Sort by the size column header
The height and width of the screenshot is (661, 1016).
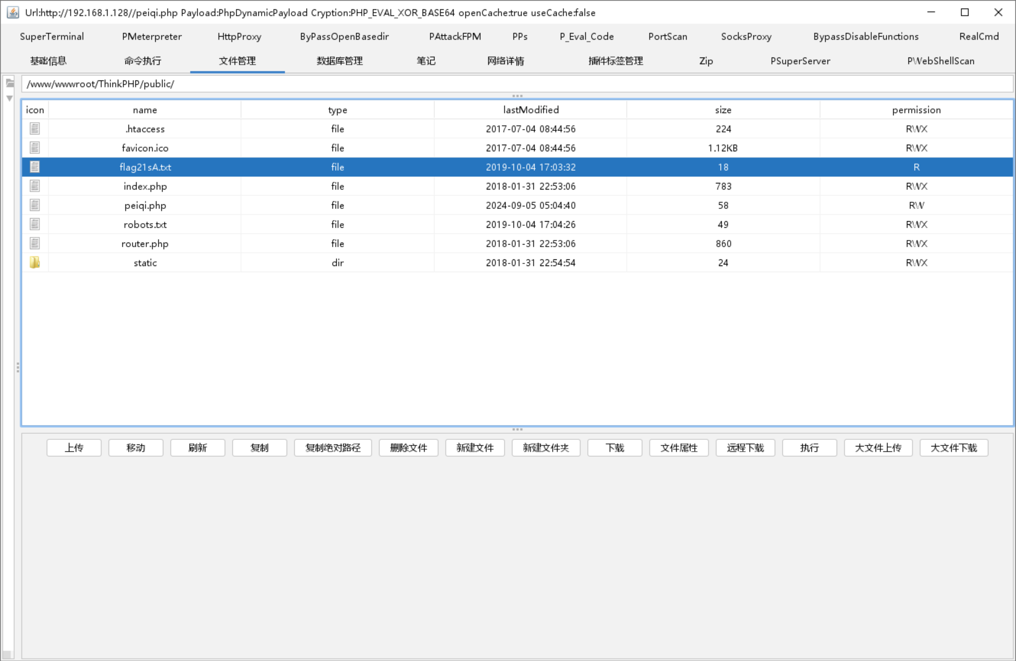click(723, 110)
